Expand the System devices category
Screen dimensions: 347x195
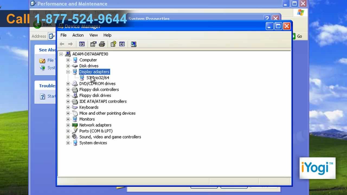pos(68,143)
